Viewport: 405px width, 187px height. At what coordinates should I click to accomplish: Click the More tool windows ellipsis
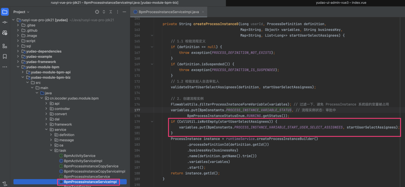(5, 67)
